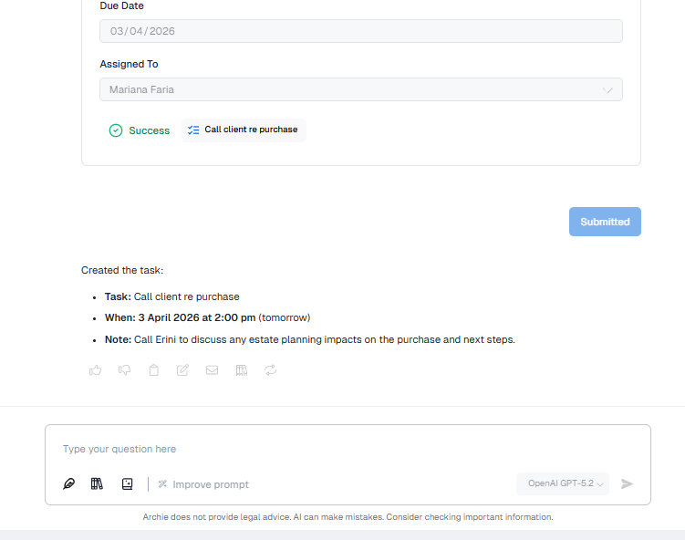Click the Improve prompt button
Viewport: 685px width, 540px height.
pos(202,484)
